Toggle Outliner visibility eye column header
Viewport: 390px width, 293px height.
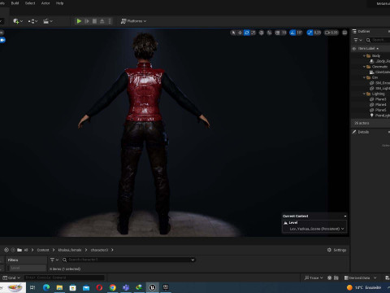[353, 49]
